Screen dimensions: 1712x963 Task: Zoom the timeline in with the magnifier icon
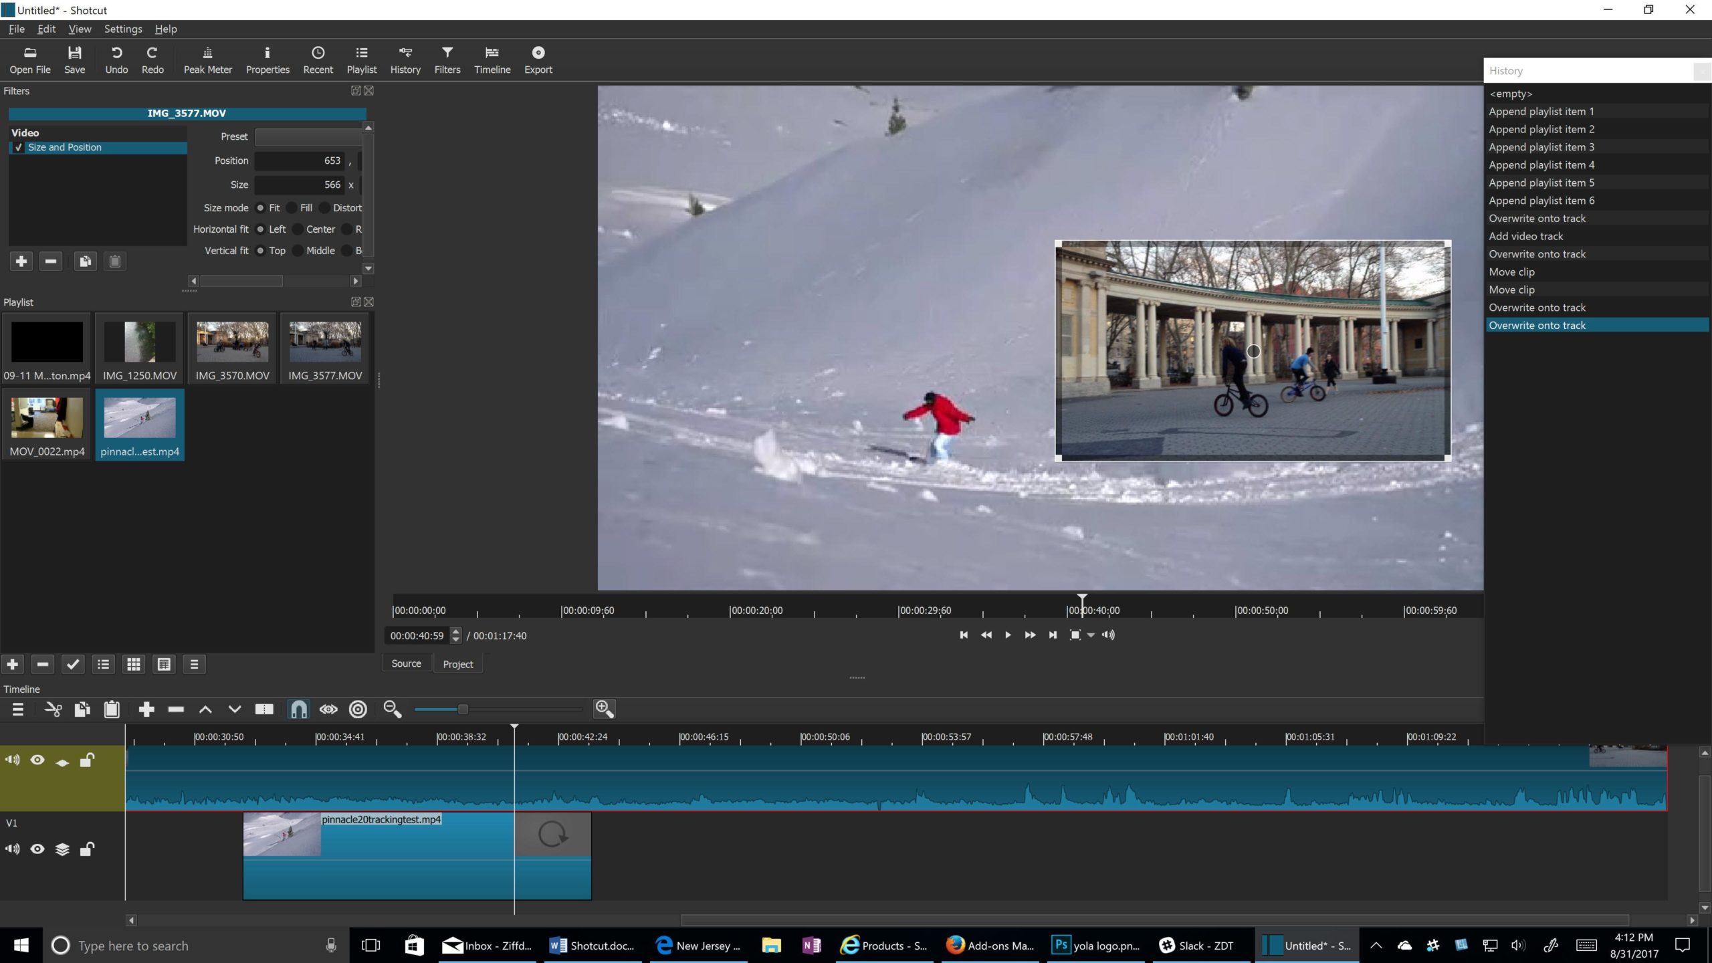(x=603, y=709)
